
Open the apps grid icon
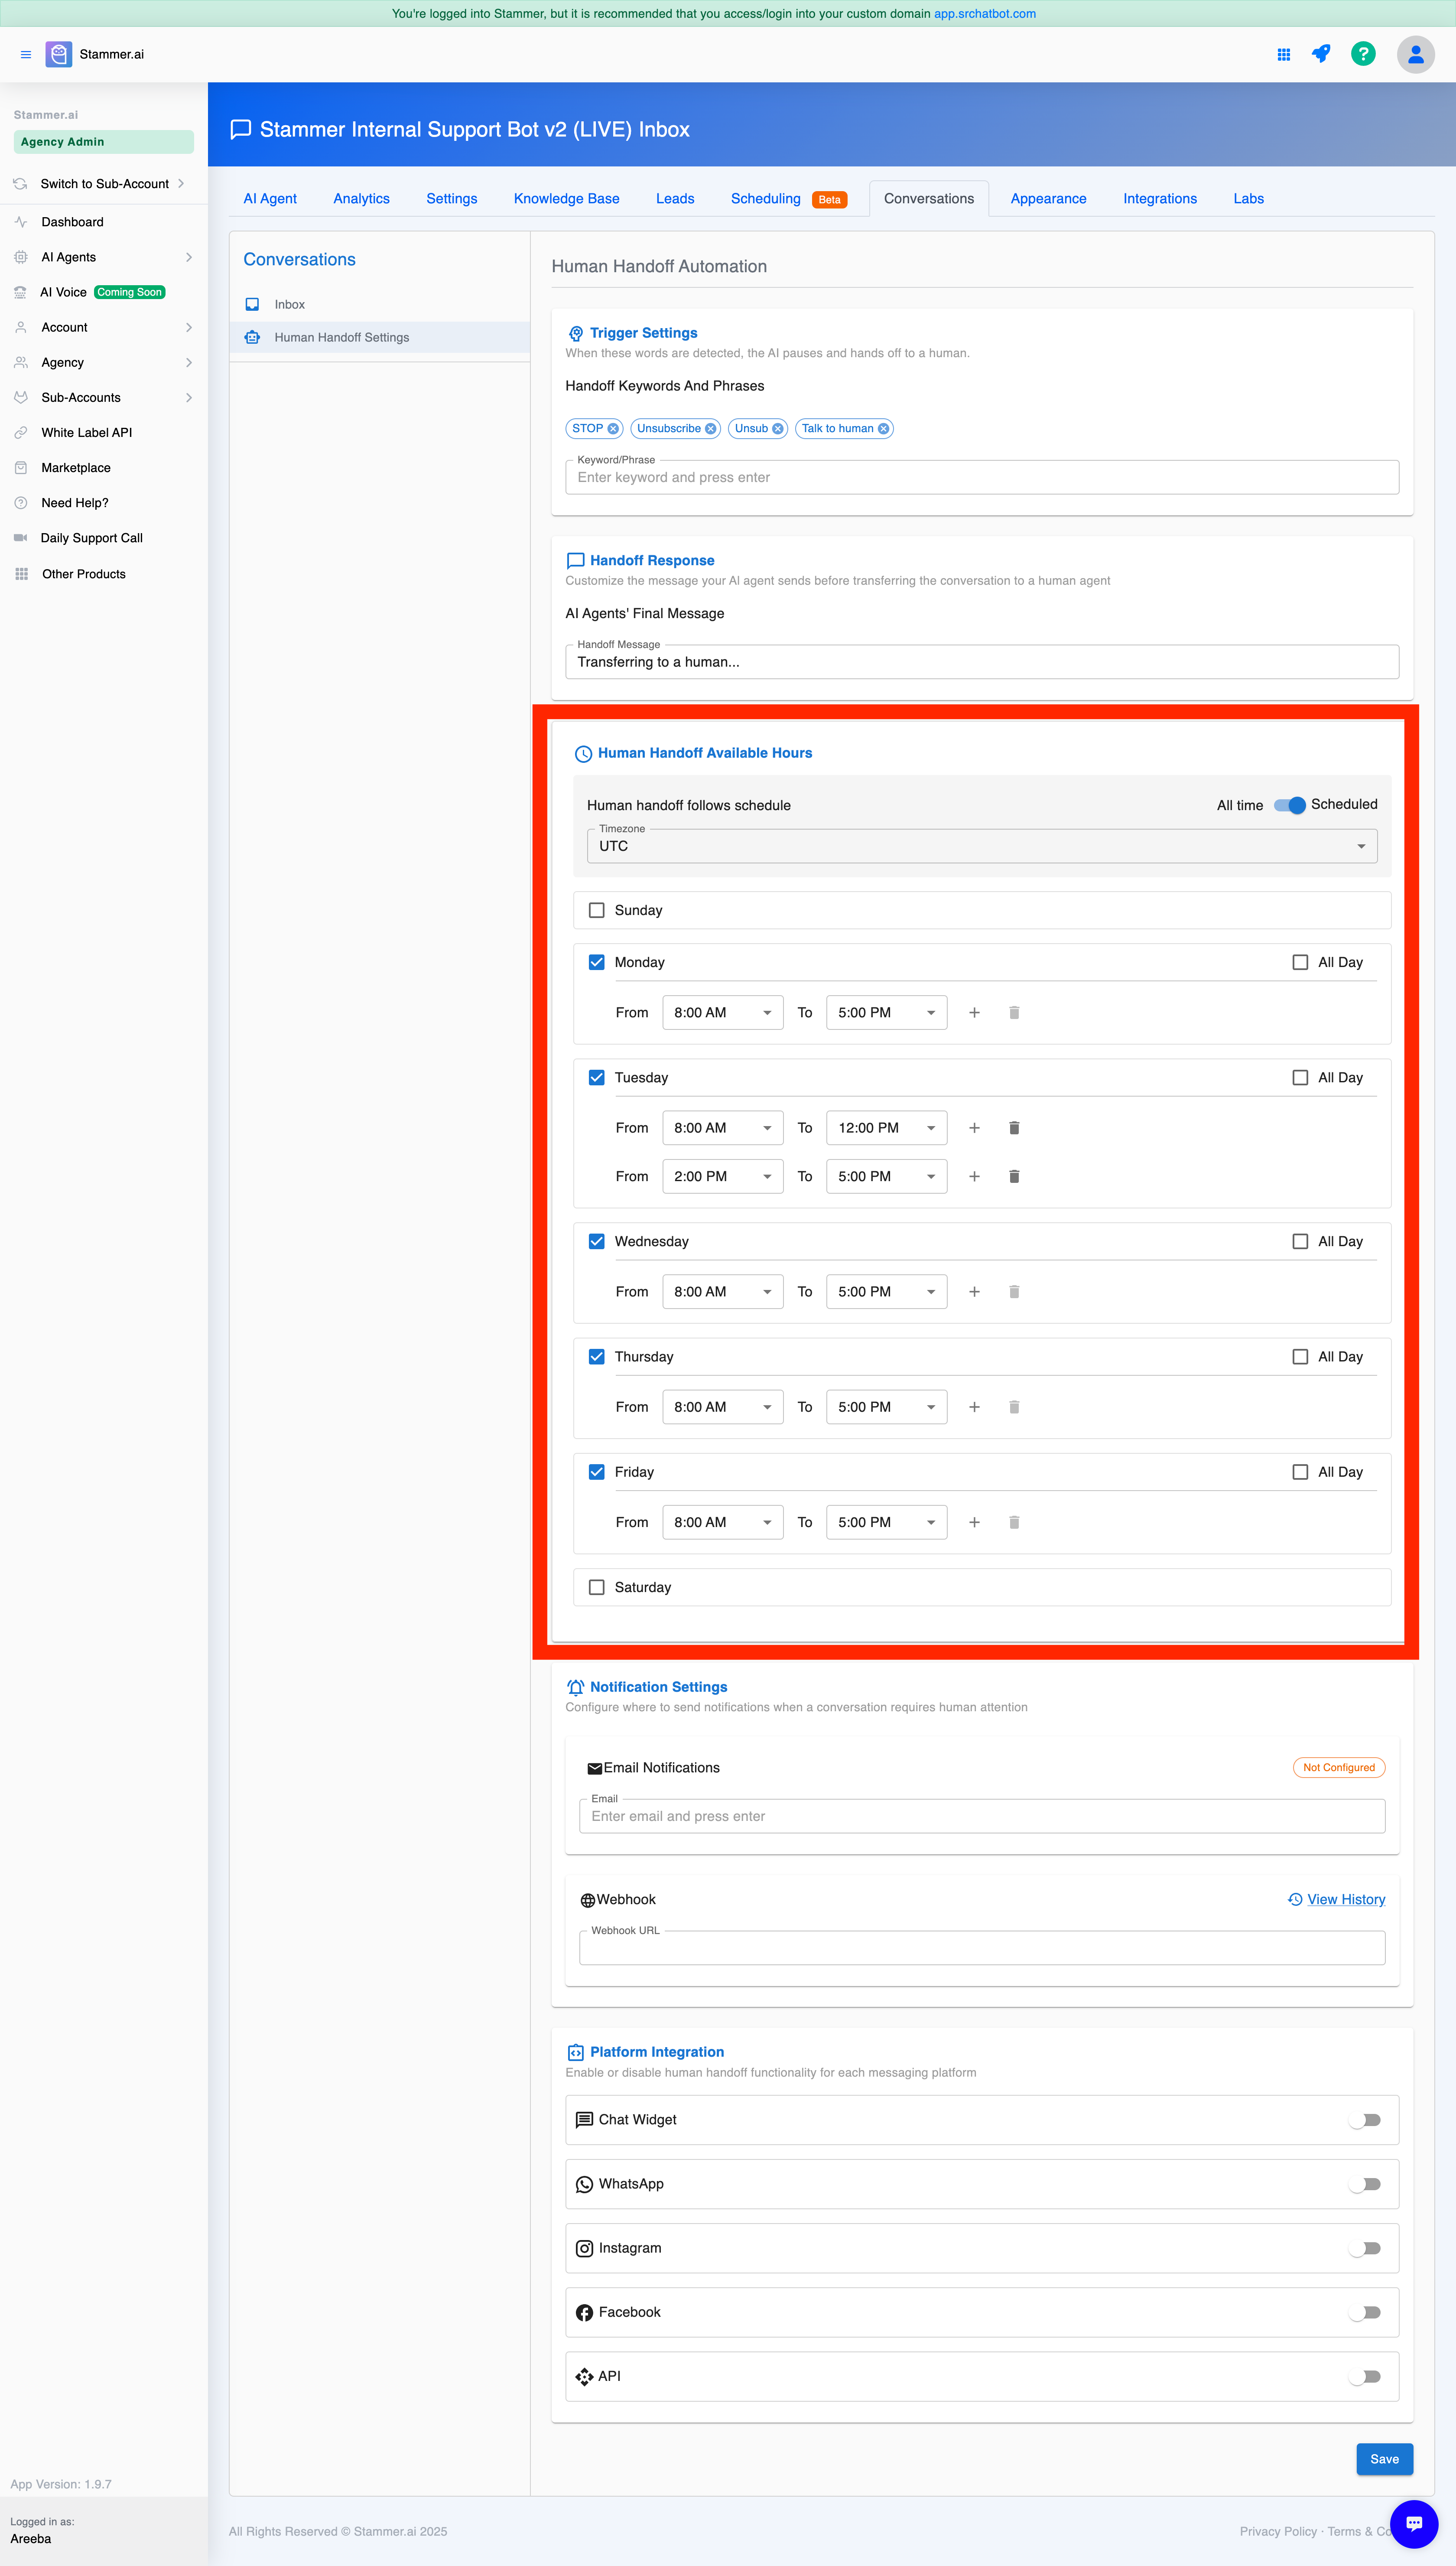pos(1283,55)
